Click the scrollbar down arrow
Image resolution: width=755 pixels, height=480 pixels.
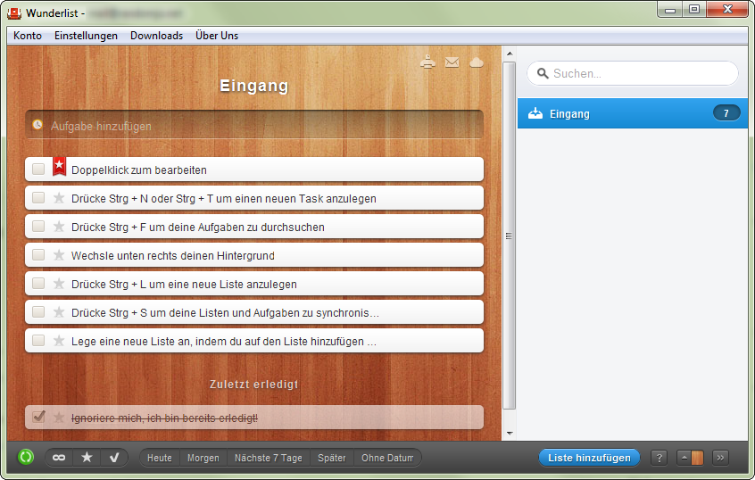510,434
